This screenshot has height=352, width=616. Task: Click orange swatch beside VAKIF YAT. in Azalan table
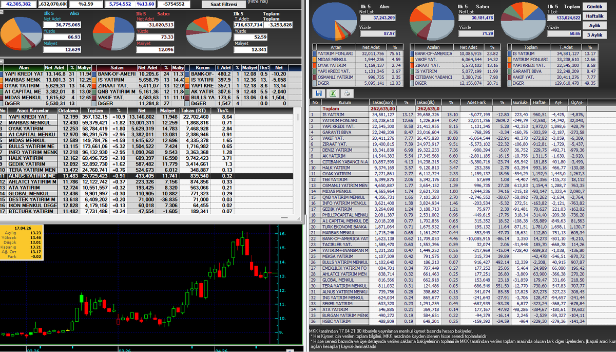pos(411,60)
